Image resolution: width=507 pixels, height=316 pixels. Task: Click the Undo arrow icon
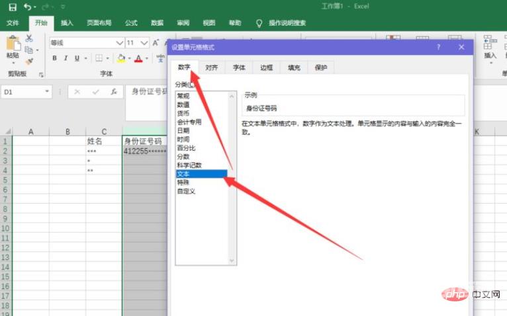28,7
